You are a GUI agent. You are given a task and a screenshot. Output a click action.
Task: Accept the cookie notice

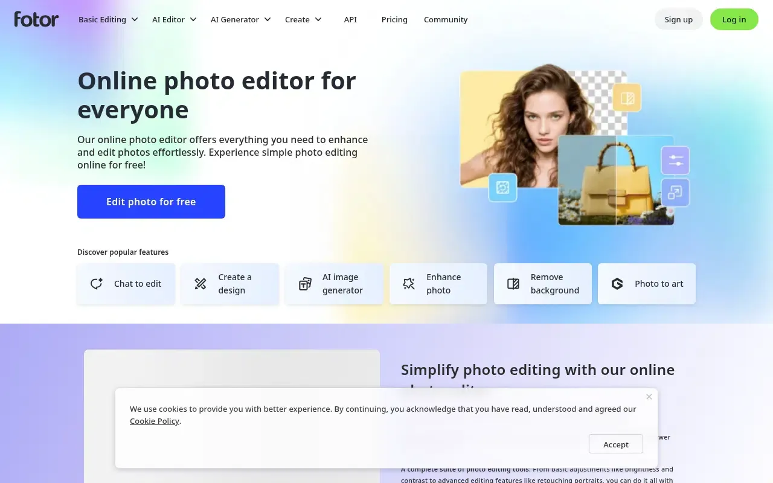(x=616, y=444)
